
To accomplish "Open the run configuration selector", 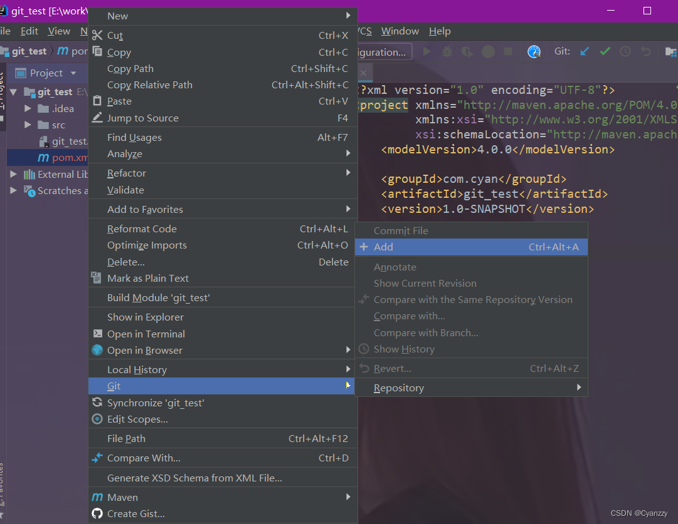I will pos(385,52).
